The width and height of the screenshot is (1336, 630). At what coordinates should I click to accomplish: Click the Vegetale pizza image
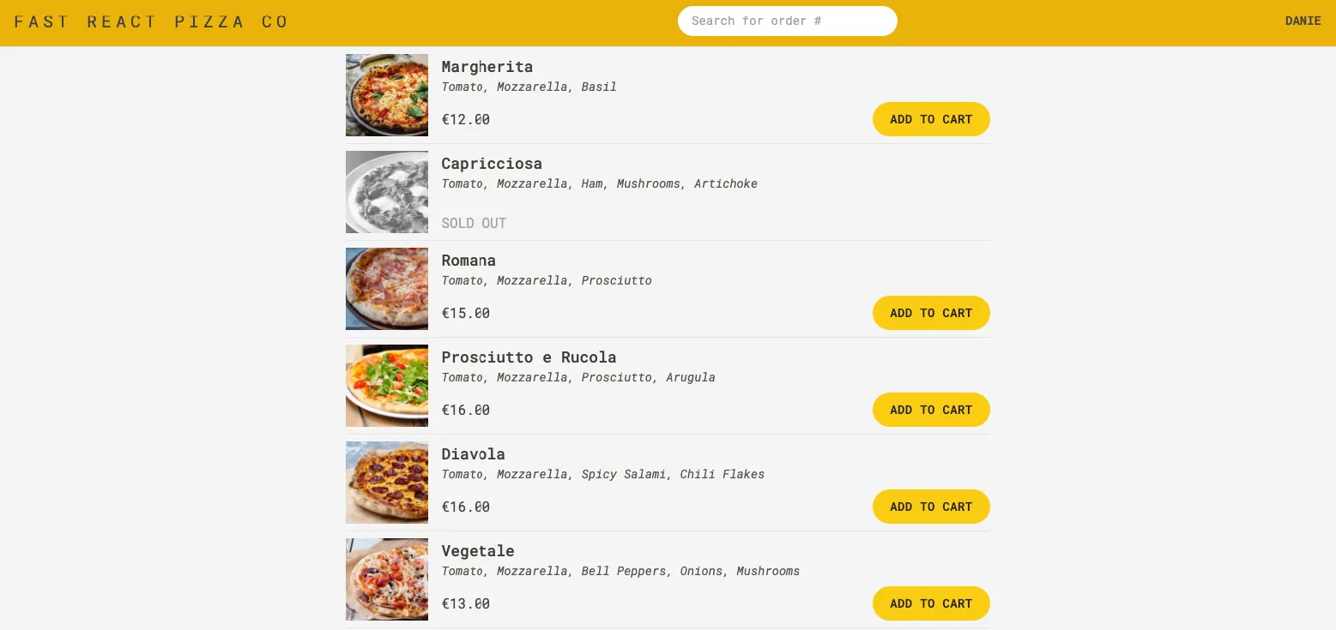pyautogui.click(x=386, y=579)
